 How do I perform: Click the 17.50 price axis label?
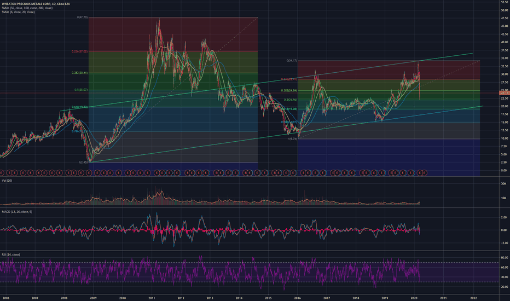505,114
